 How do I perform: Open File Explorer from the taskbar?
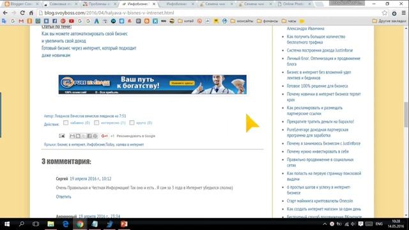point(50,224)
